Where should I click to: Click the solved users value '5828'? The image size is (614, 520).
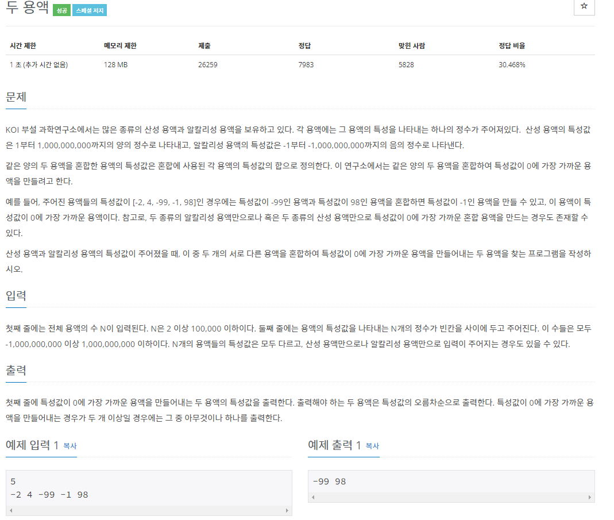click(x=406, y=65)
